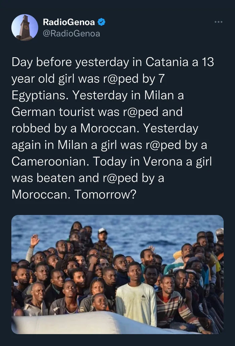Click the raised hand in the photo
The width and height of the screenshot is (235, 346).
(35, 240)
